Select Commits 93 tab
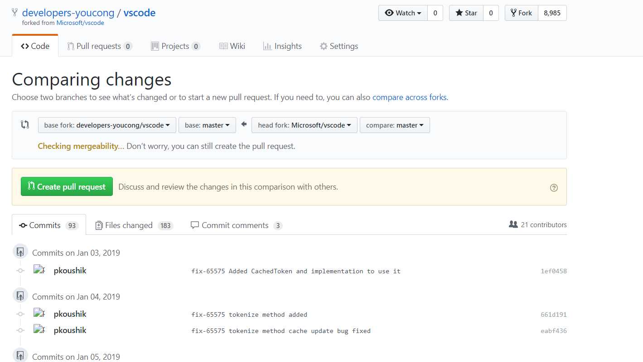 click(x=49, y=225)
